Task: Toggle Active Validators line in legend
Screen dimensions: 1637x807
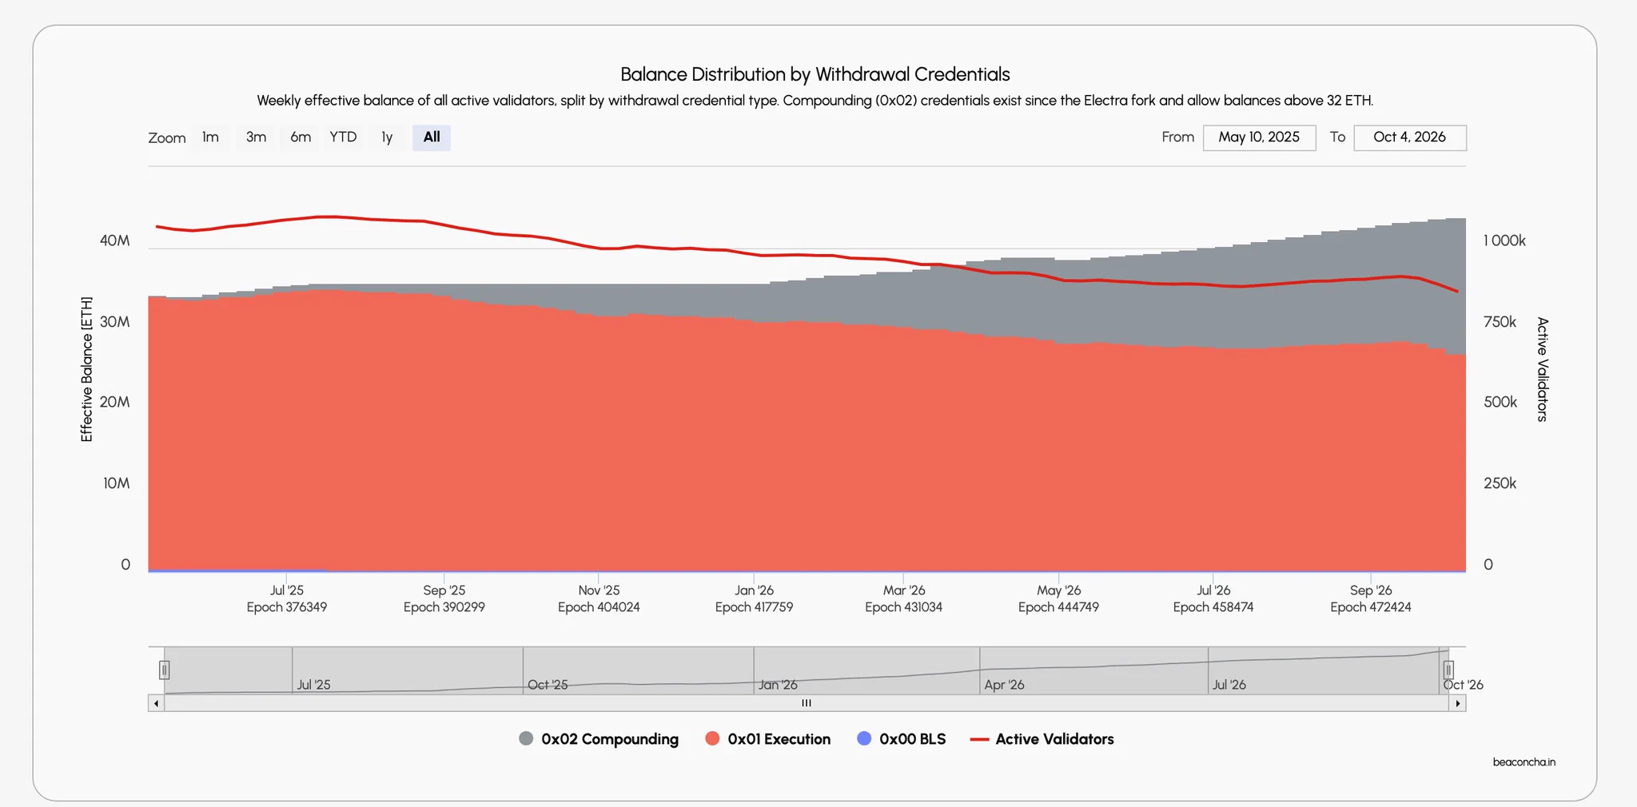Action: [x=1042, y=739]
